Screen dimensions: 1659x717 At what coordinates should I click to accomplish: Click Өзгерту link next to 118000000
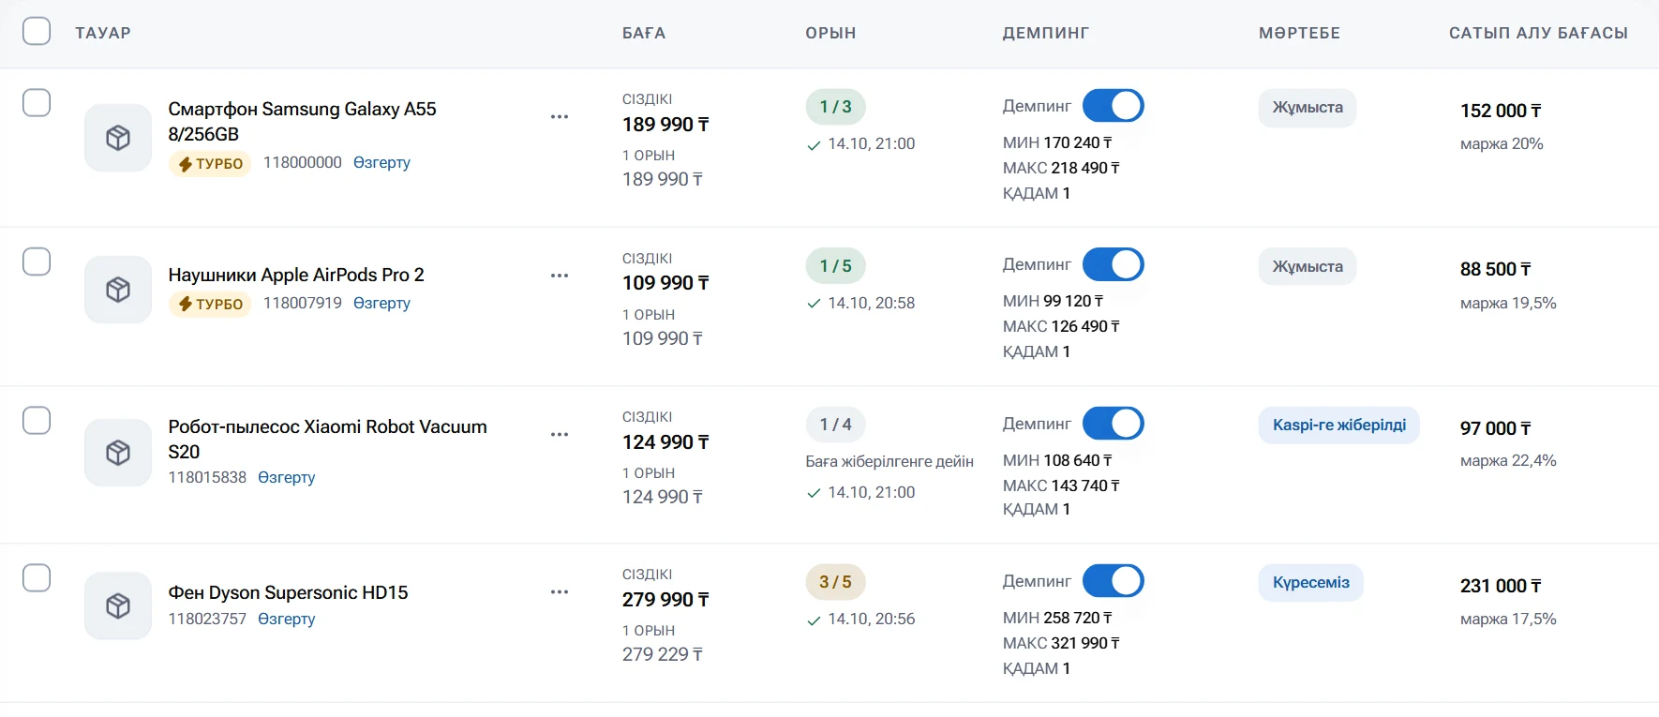(381, 162)
